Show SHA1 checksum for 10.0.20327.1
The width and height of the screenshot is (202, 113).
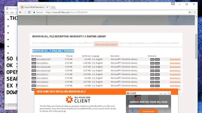click(x=157, y=74)
